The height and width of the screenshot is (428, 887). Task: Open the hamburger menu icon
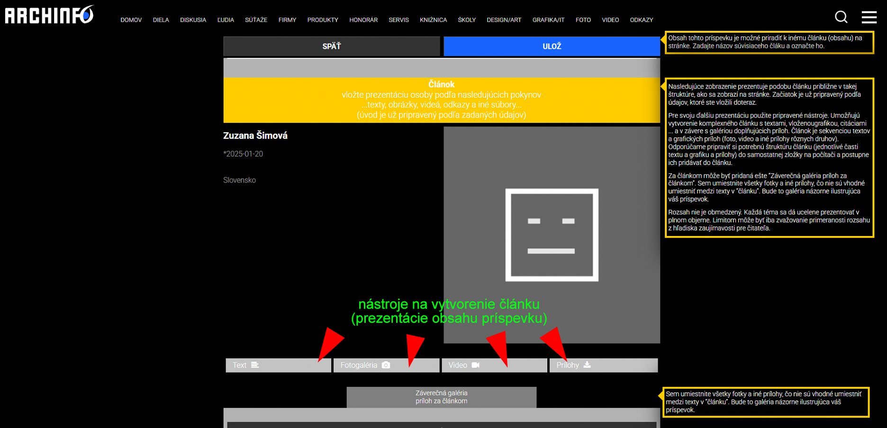869,17
